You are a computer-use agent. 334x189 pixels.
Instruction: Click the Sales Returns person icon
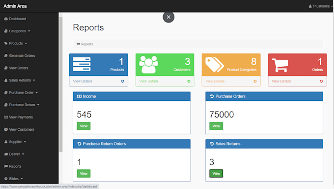pos(6,80)
